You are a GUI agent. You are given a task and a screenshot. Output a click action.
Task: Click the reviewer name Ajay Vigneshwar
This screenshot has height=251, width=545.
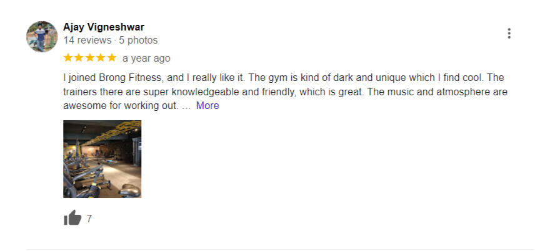pyautogui.click(x=104, y=27)
